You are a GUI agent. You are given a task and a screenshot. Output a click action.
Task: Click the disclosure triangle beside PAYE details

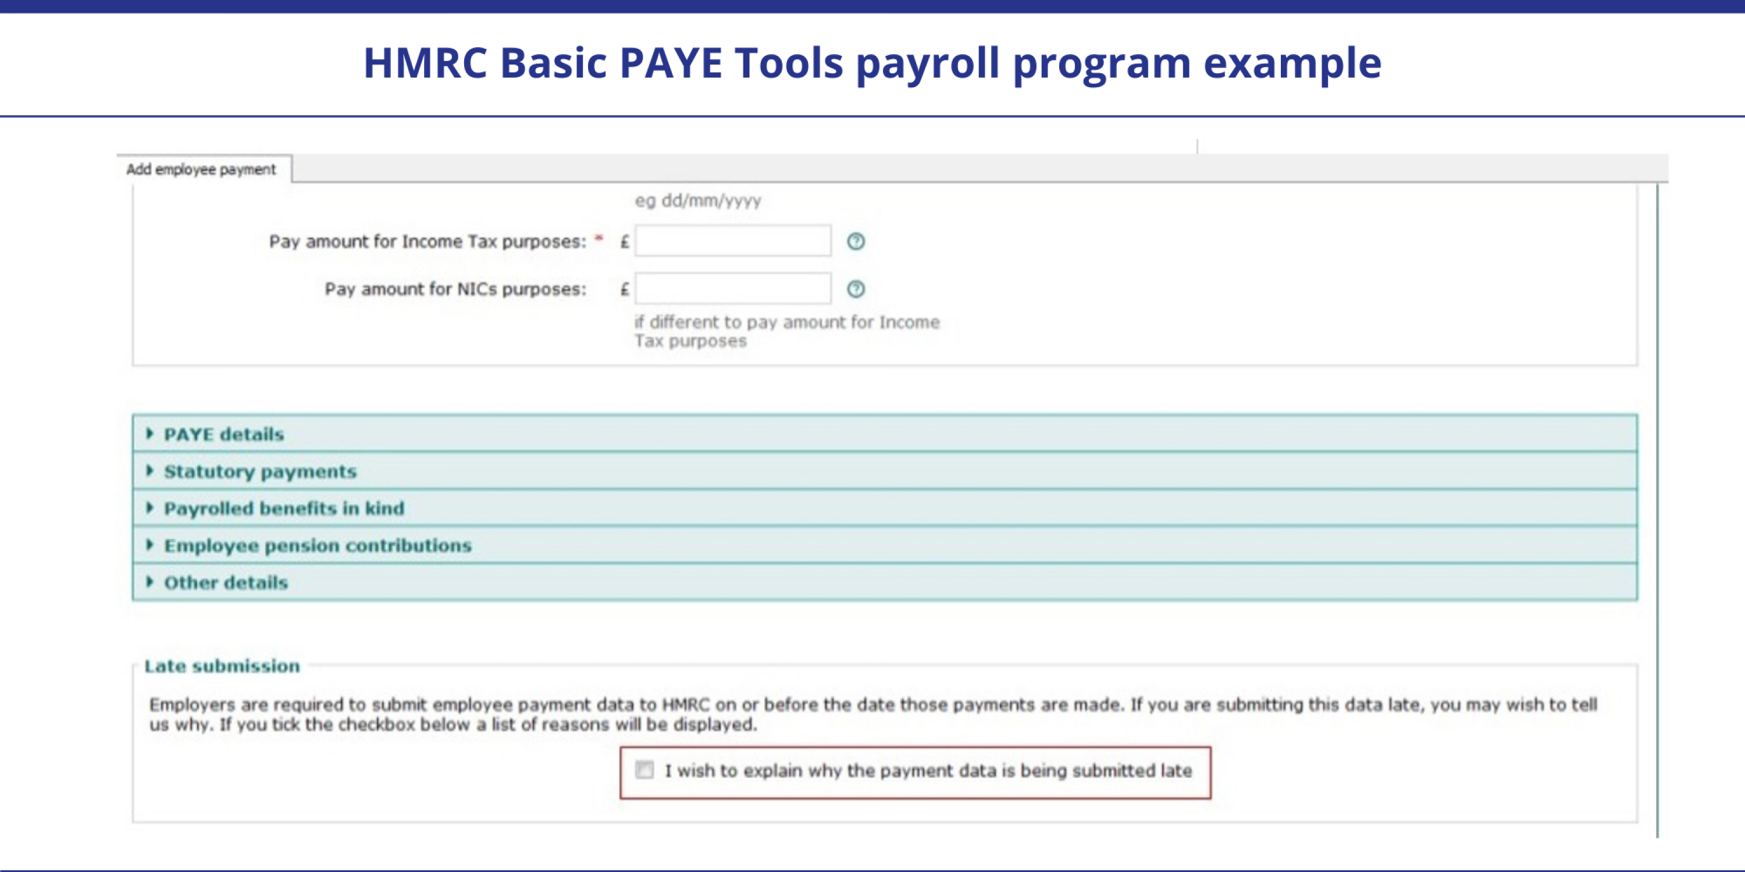pyautogui.click(x=151, y=434)
